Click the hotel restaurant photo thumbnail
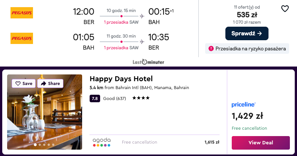 tap(45, 113)
